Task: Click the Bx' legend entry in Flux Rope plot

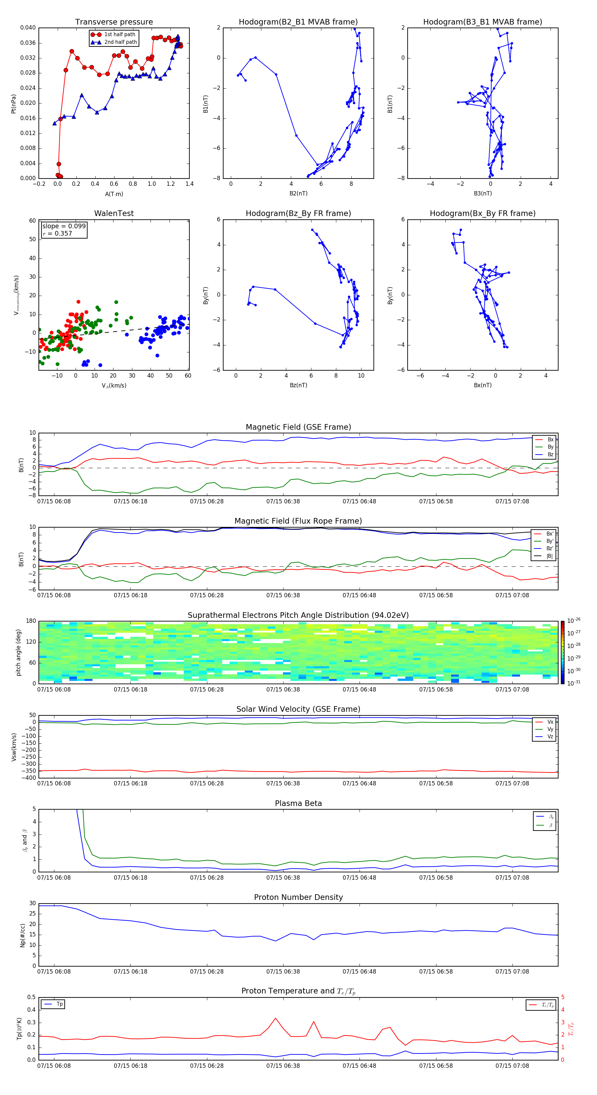Action: point(544,534)
